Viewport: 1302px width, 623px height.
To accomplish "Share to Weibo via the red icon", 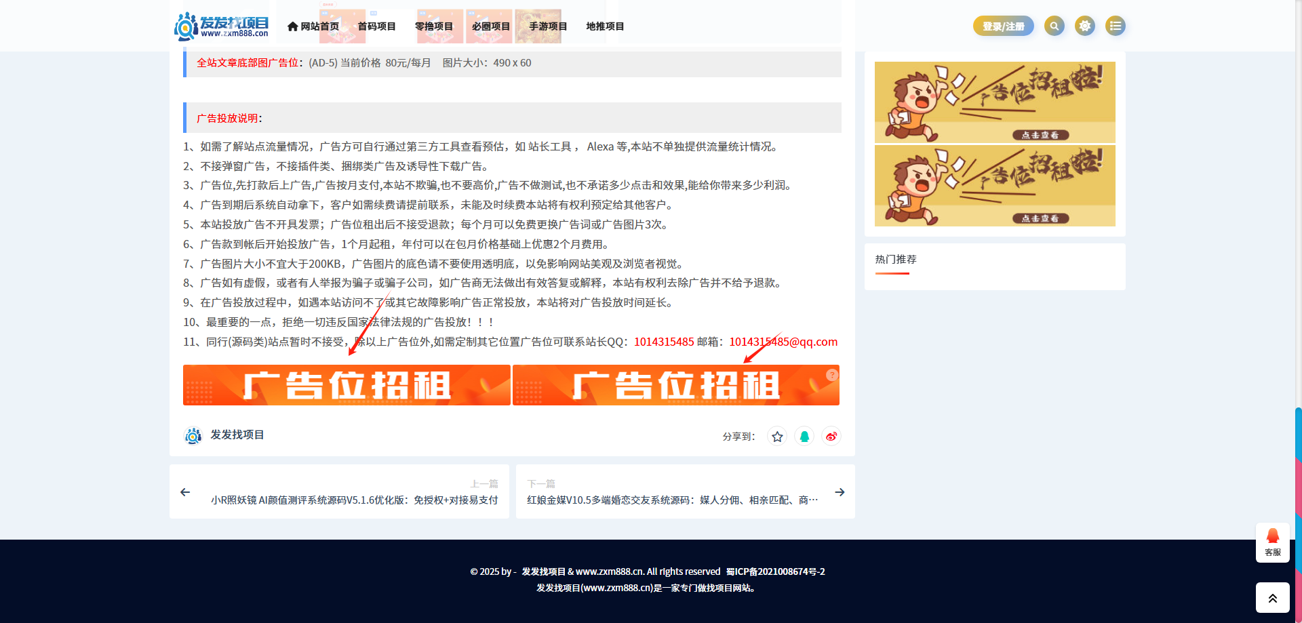I will [x=831, y=437].
